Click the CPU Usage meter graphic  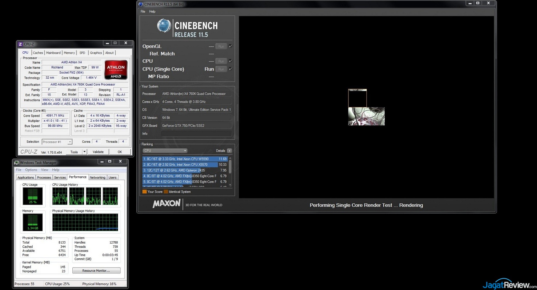click(x=33, y=196)
